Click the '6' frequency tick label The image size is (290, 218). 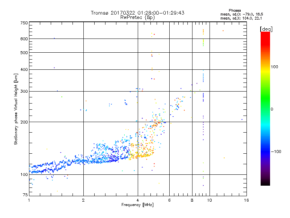point(169,200)
